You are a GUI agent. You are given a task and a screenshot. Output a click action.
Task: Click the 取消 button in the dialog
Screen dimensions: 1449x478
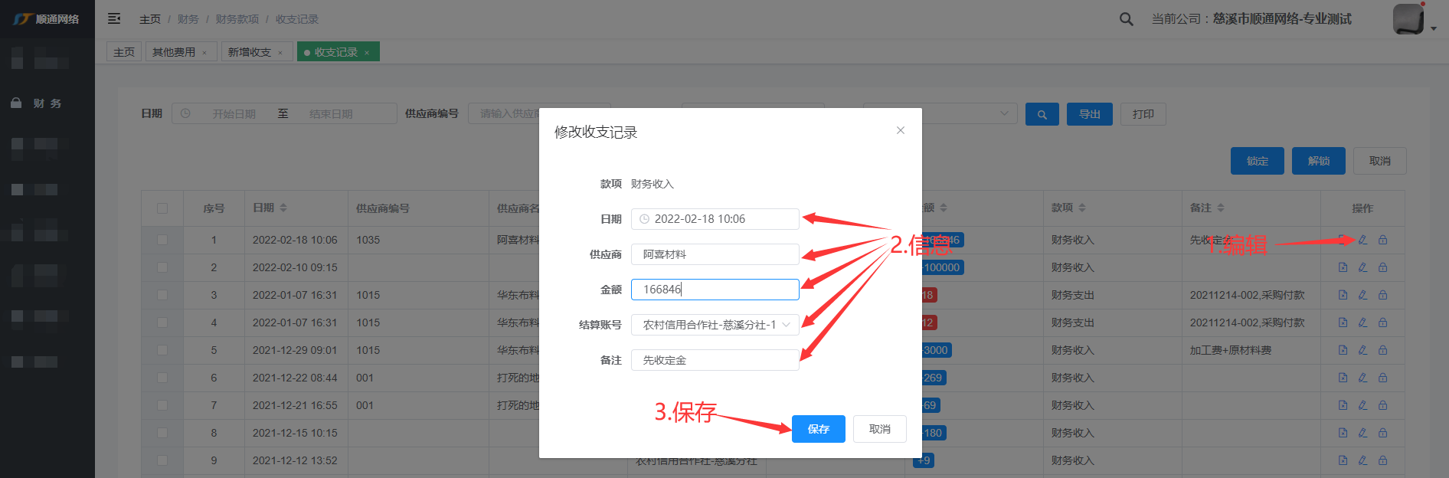coord(879,429)
